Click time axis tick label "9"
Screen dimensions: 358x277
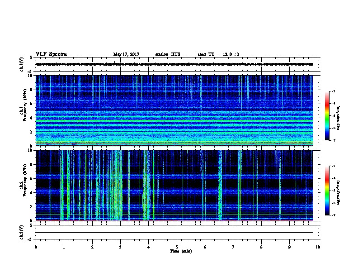point(289,247)
